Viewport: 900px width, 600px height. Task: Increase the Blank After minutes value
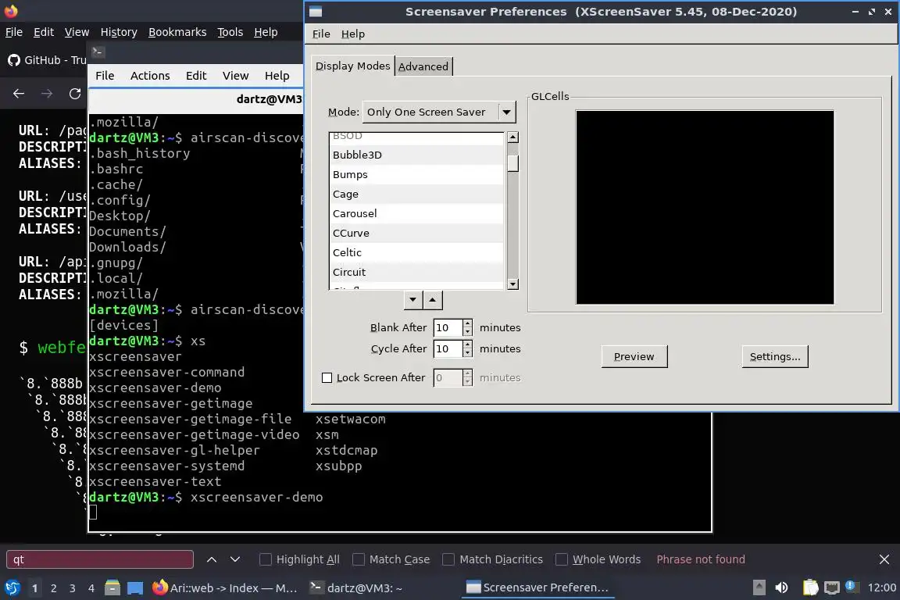coord(468,323)
